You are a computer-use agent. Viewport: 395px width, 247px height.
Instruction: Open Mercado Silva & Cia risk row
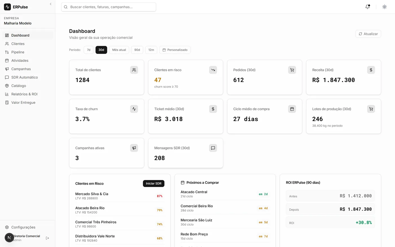120,196
